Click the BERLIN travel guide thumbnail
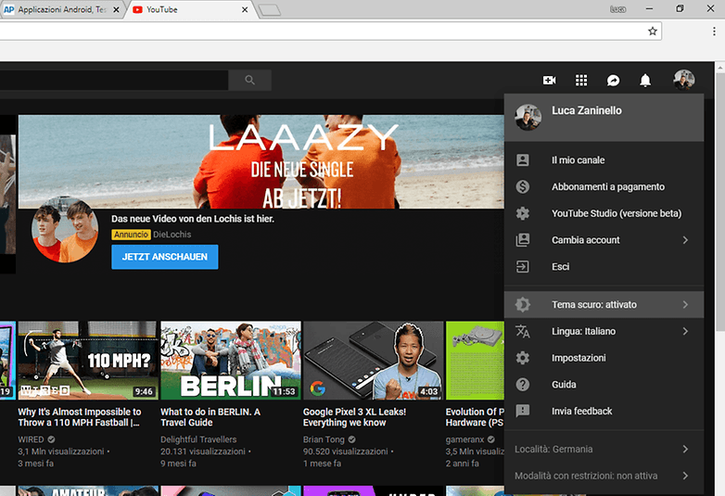The width and height of the screenshot is (725, 496). click(x=231, y=361)
